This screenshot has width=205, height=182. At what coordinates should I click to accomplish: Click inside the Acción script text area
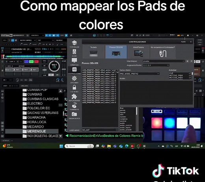click(x=156, y=93)
